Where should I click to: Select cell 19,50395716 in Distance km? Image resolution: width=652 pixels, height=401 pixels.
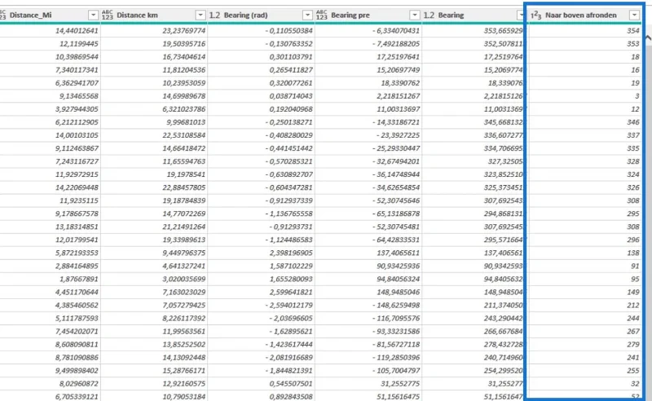pos(184,44)
